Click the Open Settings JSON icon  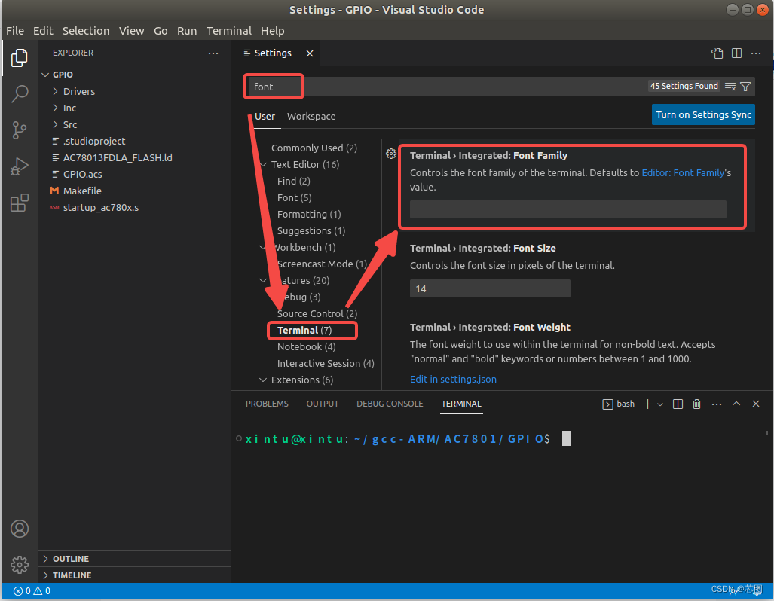[717, 53]
